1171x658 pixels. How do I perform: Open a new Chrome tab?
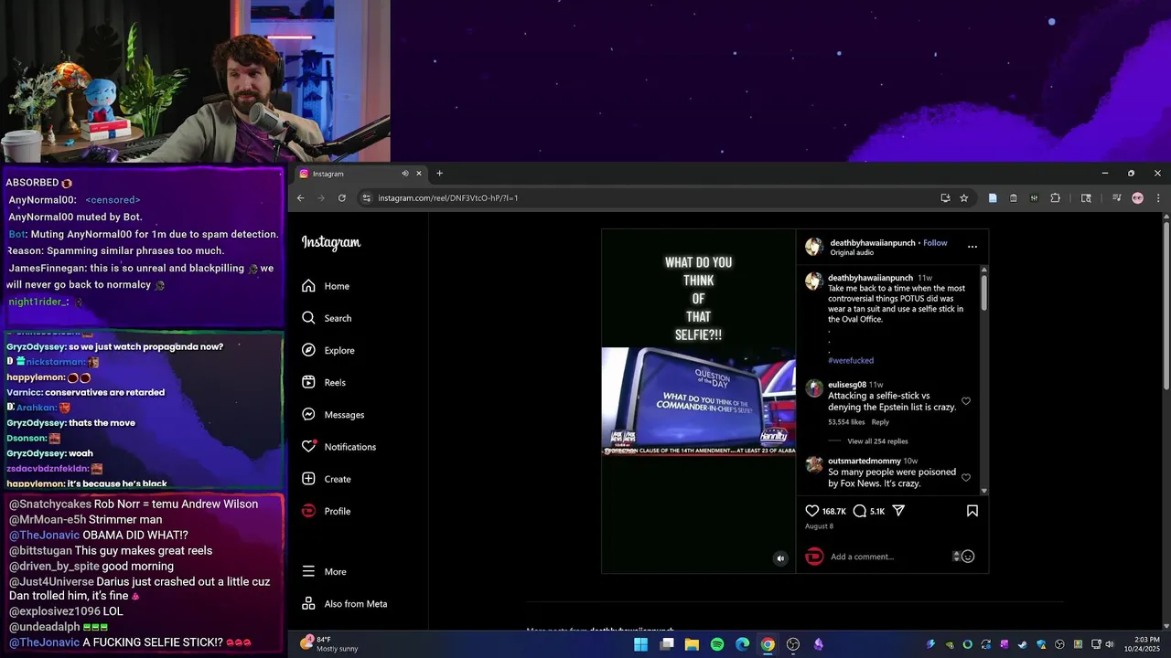tap(439, 174)
